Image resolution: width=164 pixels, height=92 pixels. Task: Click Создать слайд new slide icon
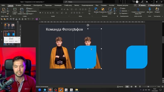[x=15, y=9]
